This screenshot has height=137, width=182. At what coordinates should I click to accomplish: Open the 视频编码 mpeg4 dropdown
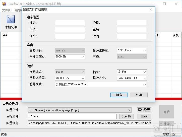pyautogui.click(x=70, y=72)
